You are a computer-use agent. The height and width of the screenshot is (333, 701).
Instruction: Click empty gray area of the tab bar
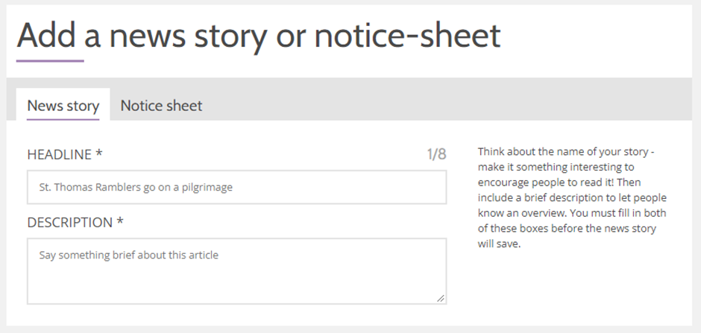pos(447,99)
